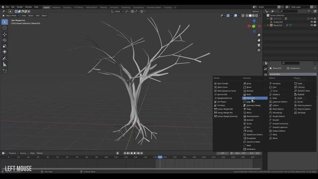Click the Blender logo menu icon

tap(3, 7)
